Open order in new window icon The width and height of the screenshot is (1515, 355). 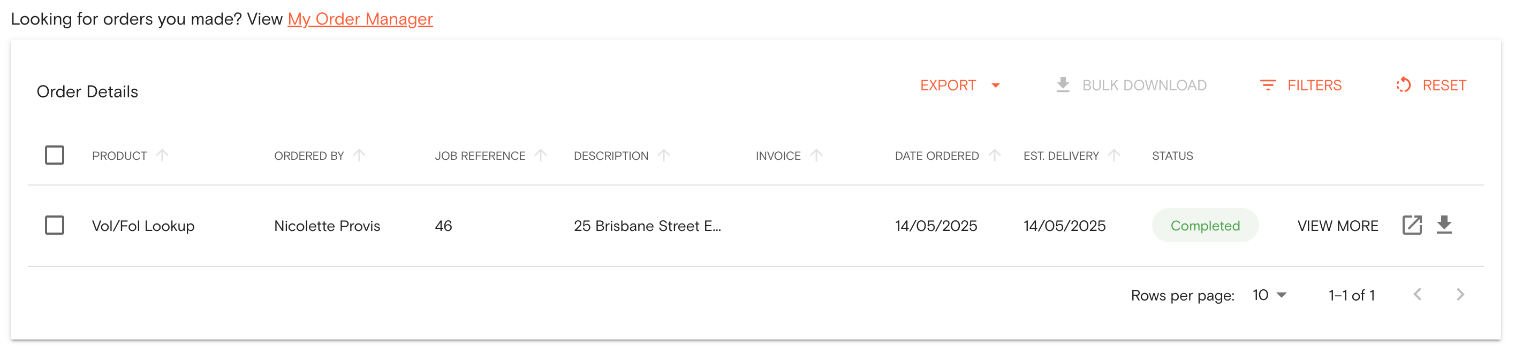[1412, 225]
